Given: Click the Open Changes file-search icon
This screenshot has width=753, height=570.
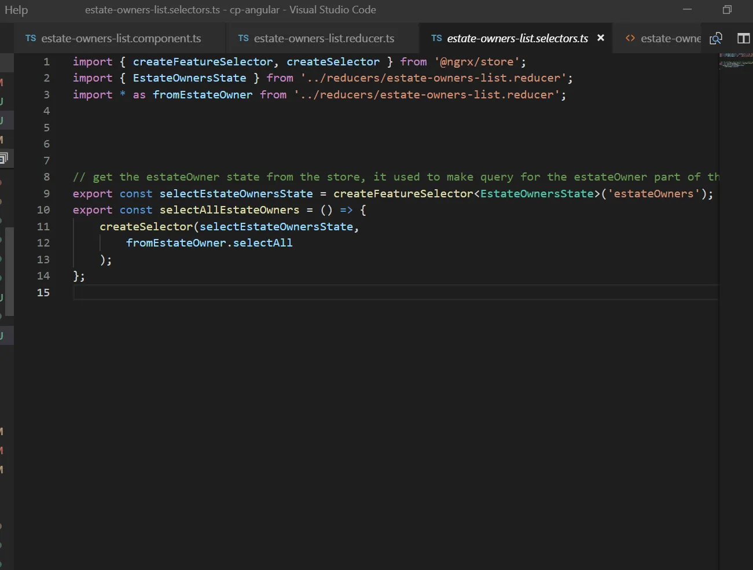Looking at the screenshot, I should point(716,38).
